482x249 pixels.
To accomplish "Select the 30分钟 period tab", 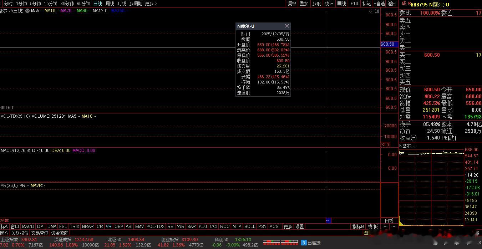I will point(67,4).
